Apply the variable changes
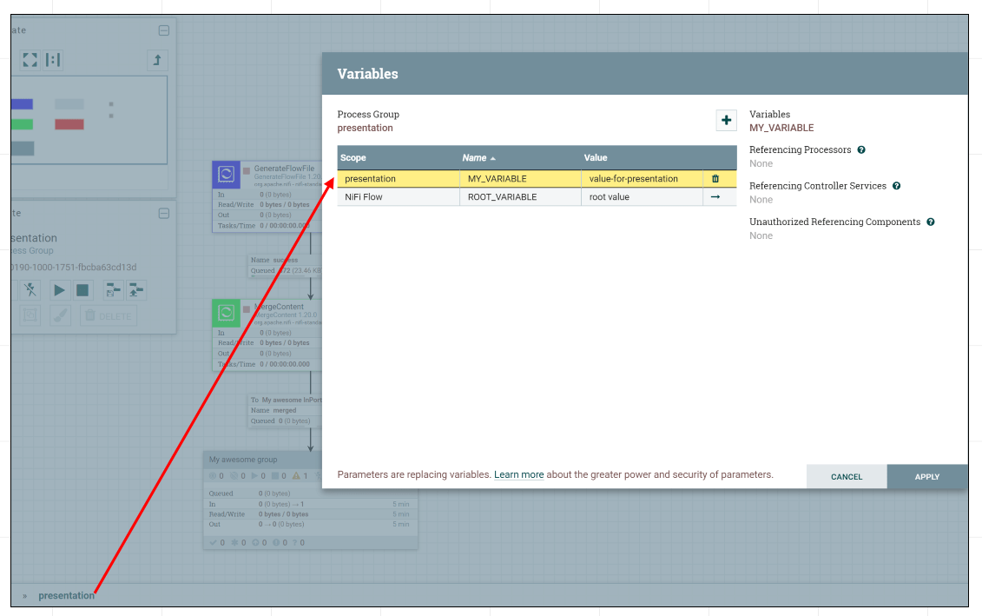This screenshot has height=616, width=982. click(927, 477)
